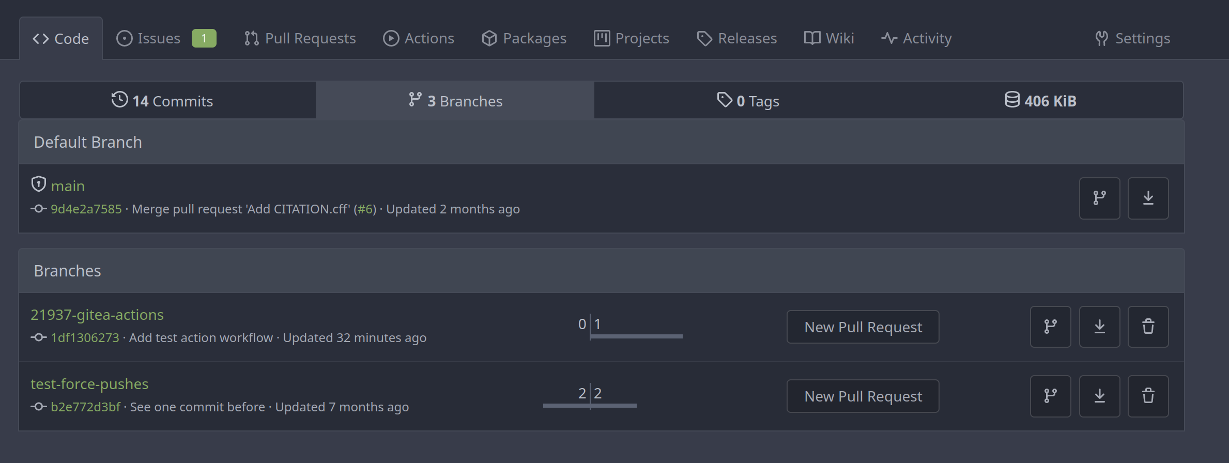Download the main branch archive

coord(1148,198)
